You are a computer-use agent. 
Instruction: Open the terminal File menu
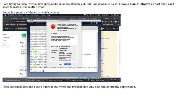32,31
